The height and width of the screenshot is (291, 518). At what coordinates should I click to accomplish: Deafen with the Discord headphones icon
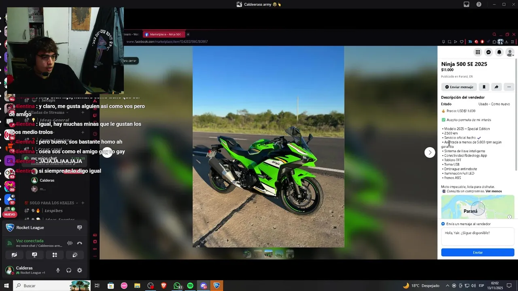click(x=69, y=270)
